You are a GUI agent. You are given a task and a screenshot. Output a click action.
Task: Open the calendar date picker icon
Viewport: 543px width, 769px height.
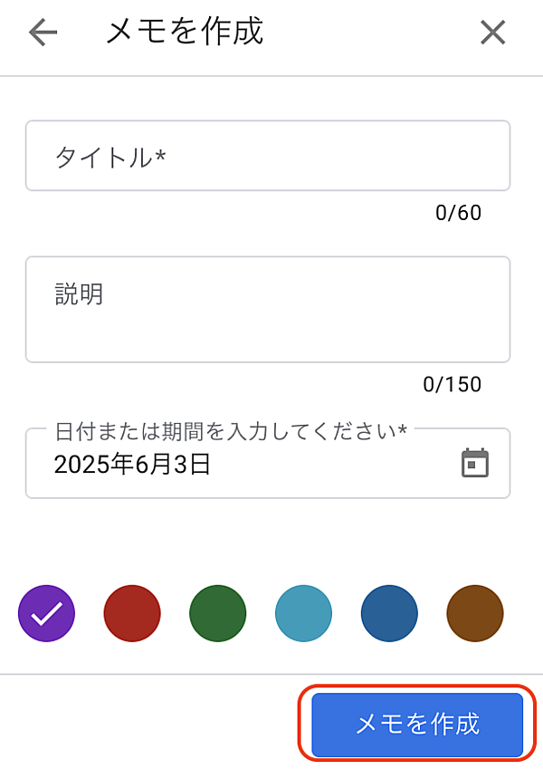pos(475,463)
